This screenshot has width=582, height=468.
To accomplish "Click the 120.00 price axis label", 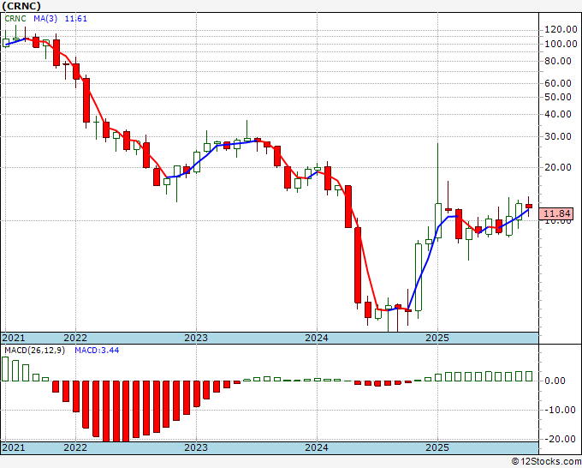I will coord(561,30).
